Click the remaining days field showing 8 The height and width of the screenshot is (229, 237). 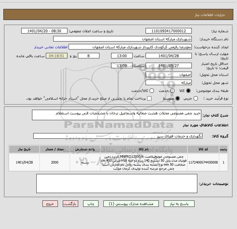tap(89, 56)
